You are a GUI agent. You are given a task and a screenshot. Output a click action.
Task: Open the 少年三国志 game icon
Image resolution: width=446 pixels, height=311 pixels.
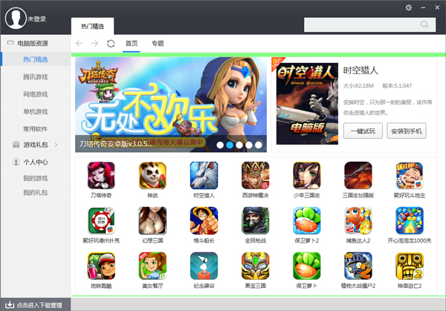click(x=306, y=175)
